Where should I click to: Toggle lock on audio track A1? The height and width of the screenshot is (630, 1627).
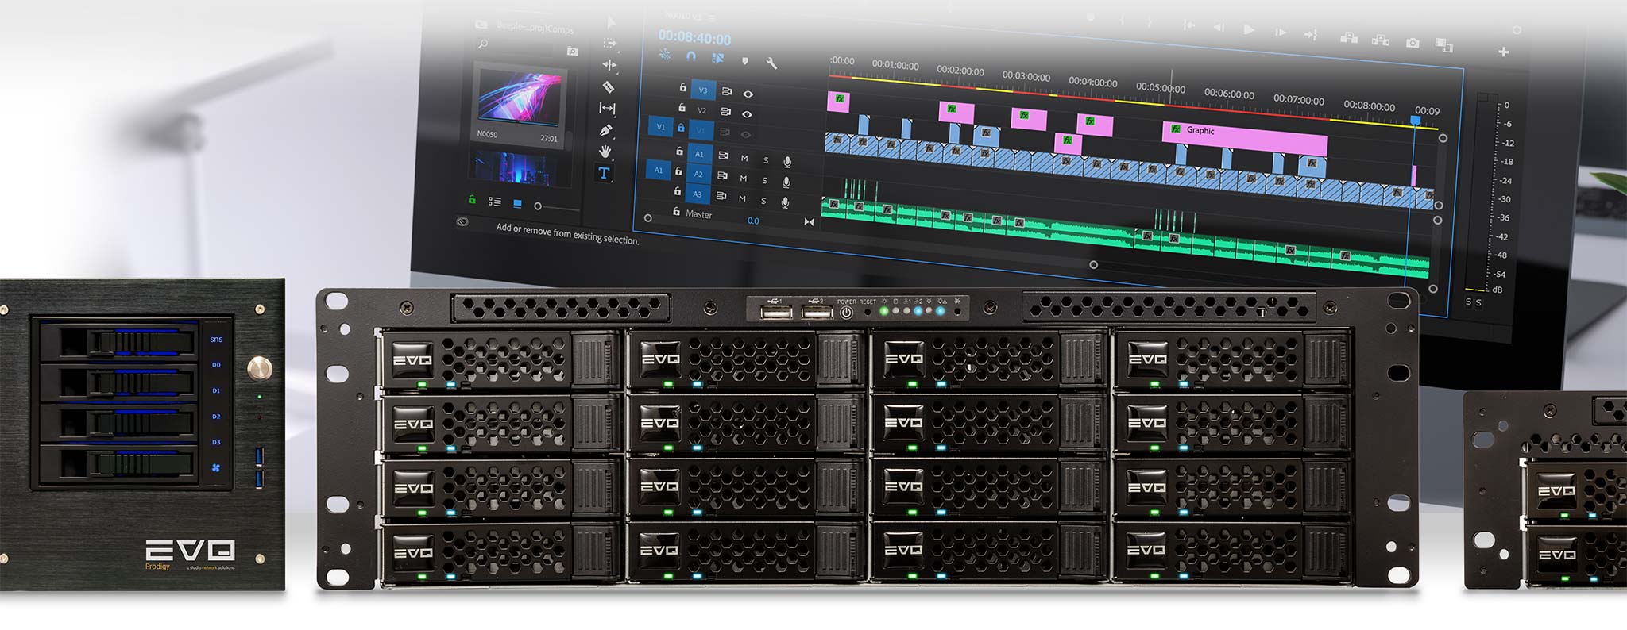click(x=679, y=151)
